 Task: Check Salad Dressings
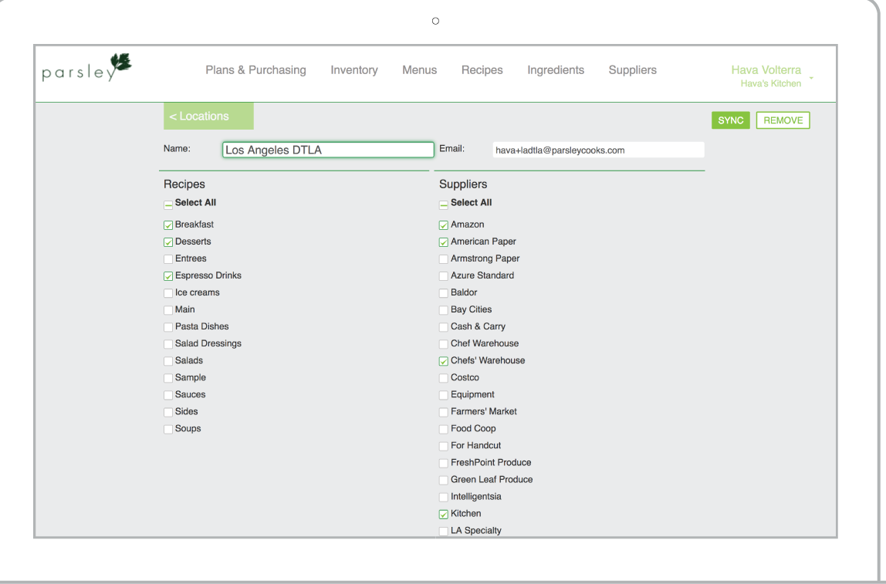tap(167, 344)
